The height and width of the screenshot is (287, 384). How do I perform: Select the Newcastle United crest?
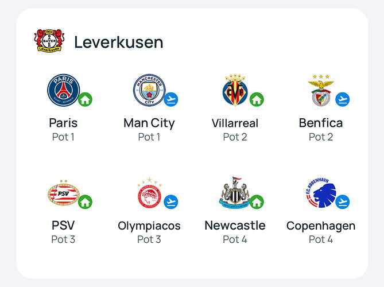coord(234,193)
